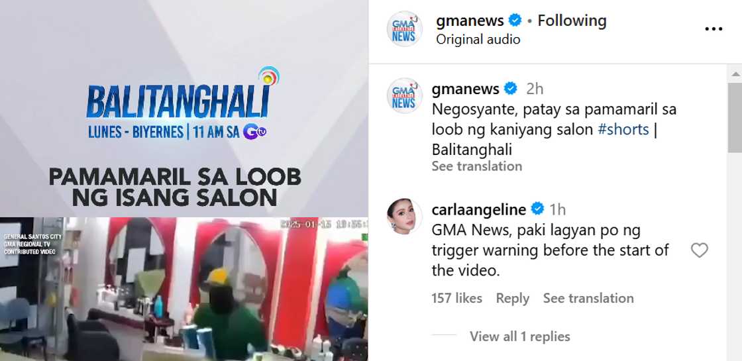This screenshot has width=742, height=361.
Task: Click the verified badge beside the gmanews caption username
Action: (x=510, y=89)
